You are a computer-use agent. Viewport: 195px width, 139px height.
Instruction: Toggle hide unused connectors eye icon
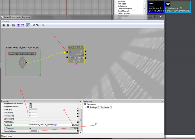pos(13,25)
